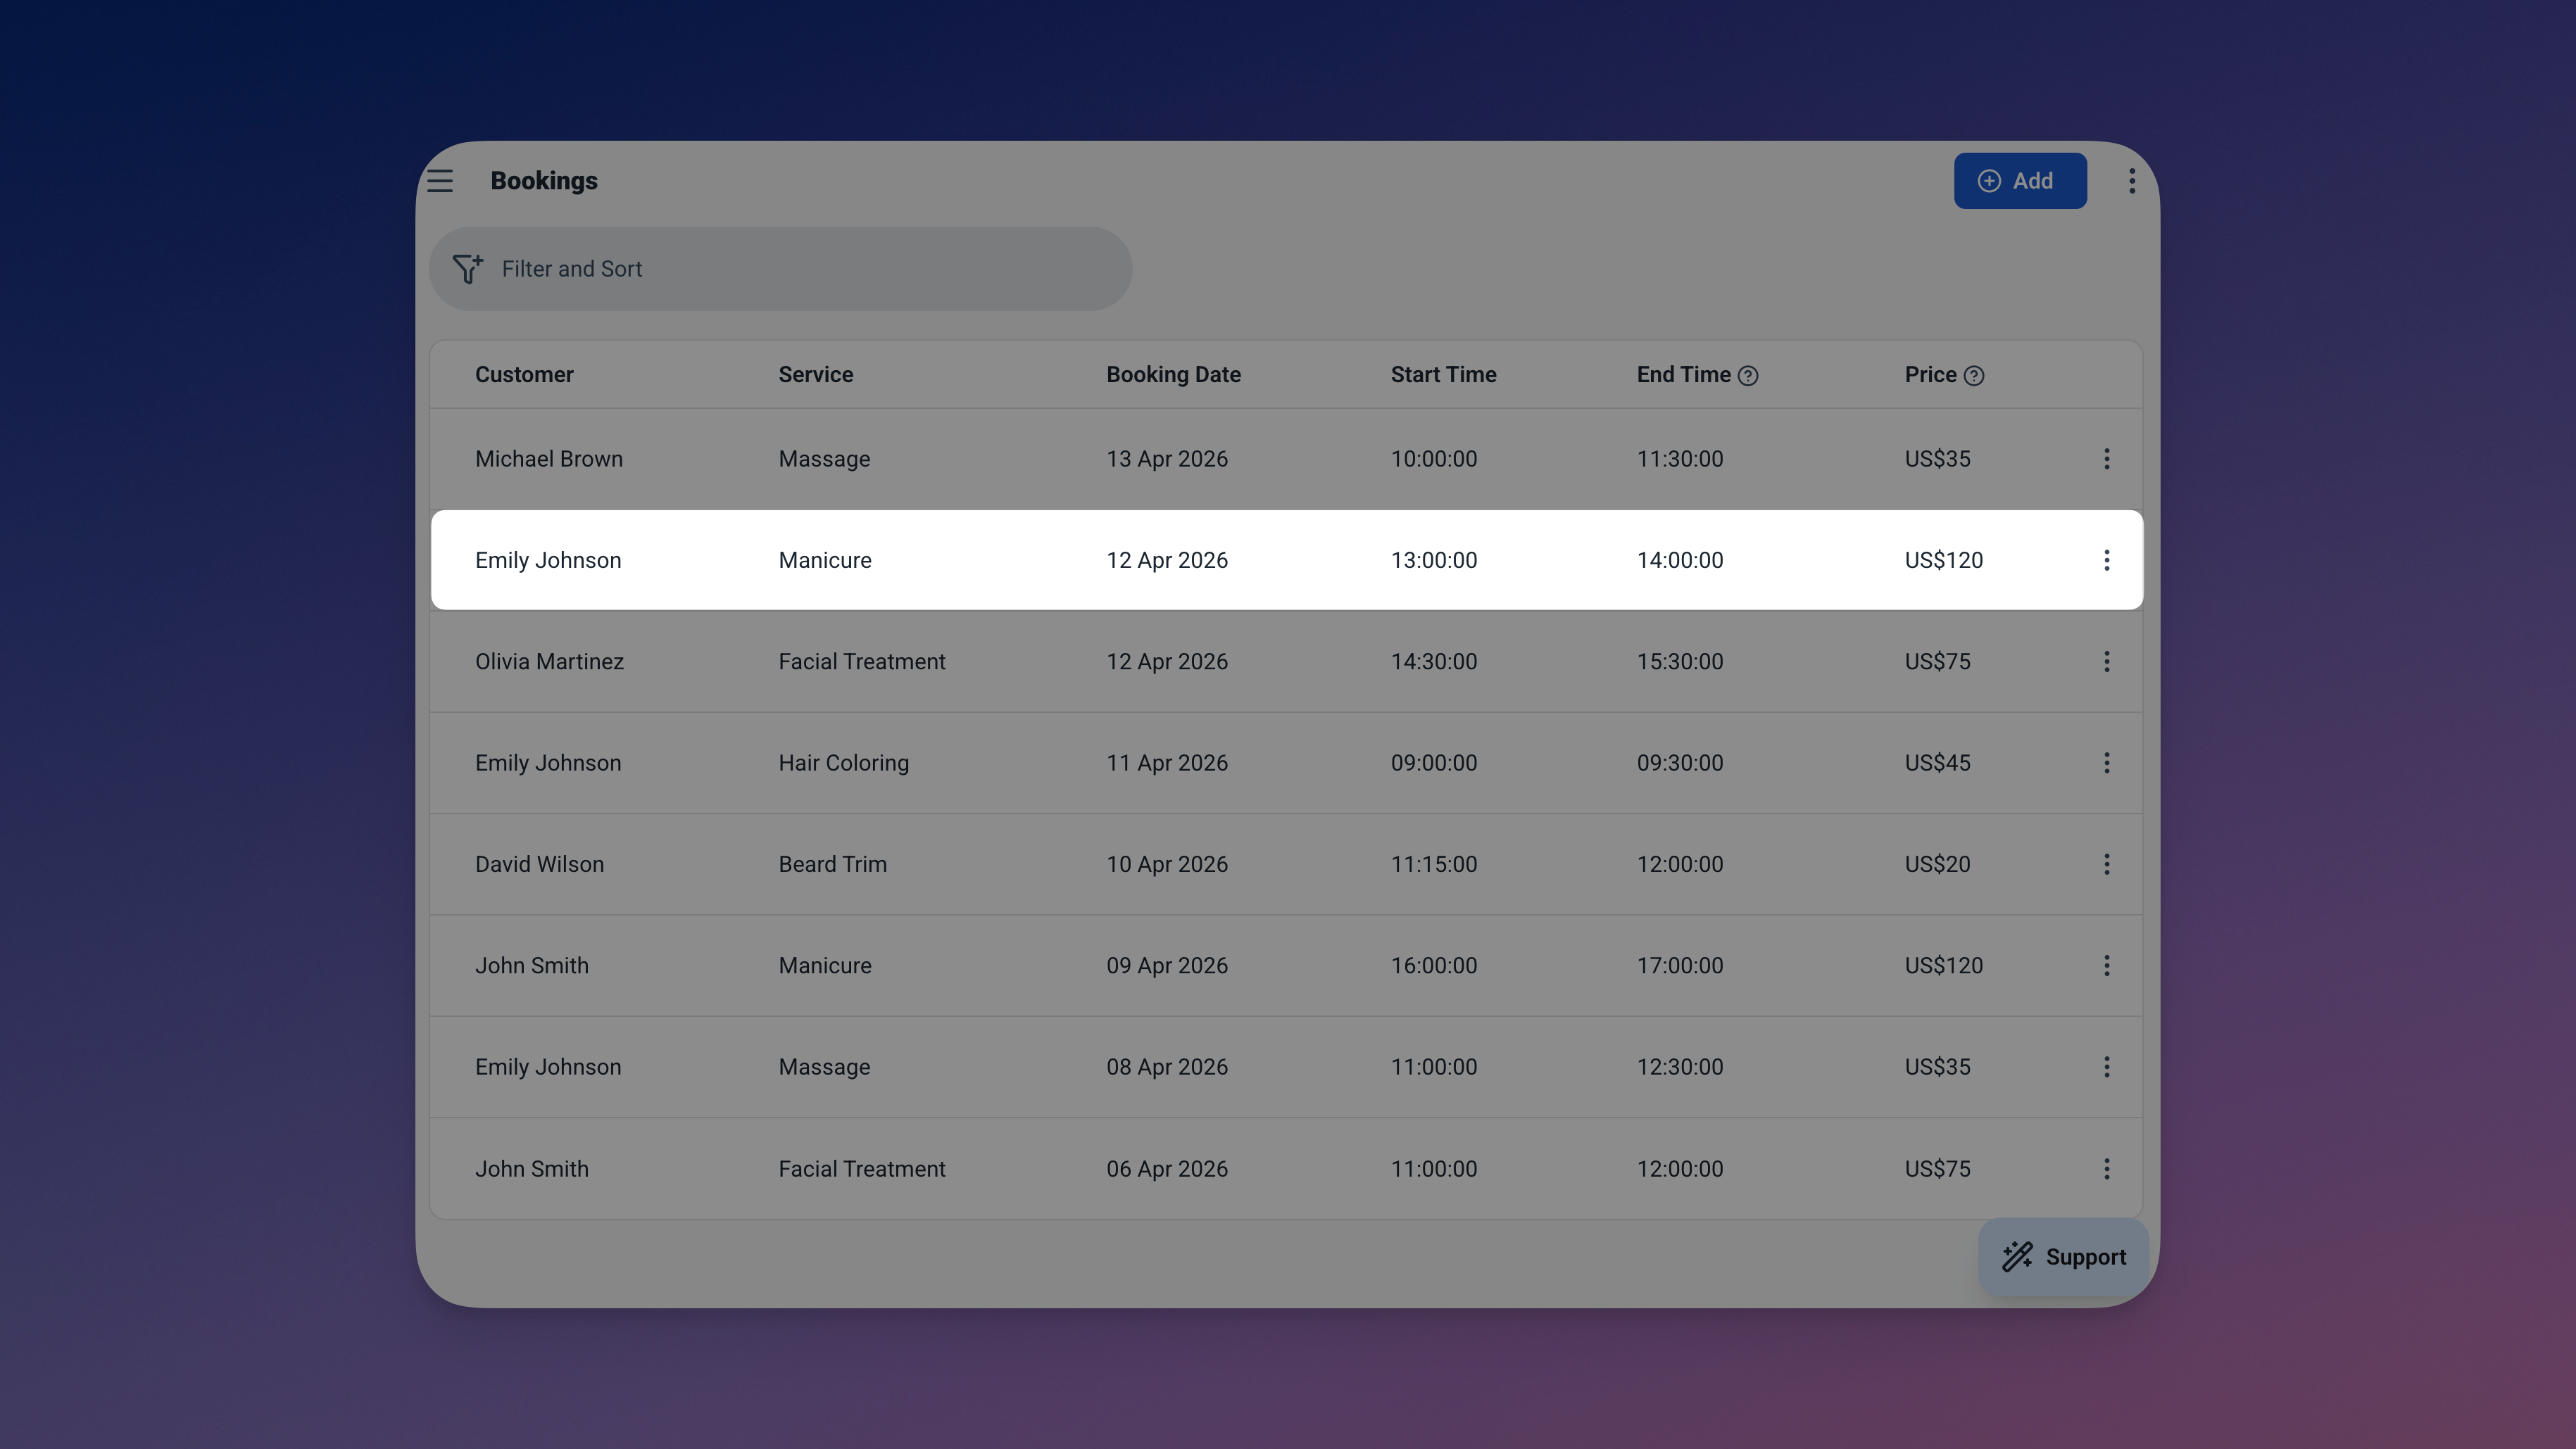Open the top-right page options kebab menu
This screenshot has width=2576, height=1449.
tap(2131, 181)
